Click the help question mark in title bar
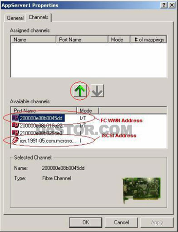Image resolution: width=178 pixels, height=232 pixels. [x=164, y=5]
